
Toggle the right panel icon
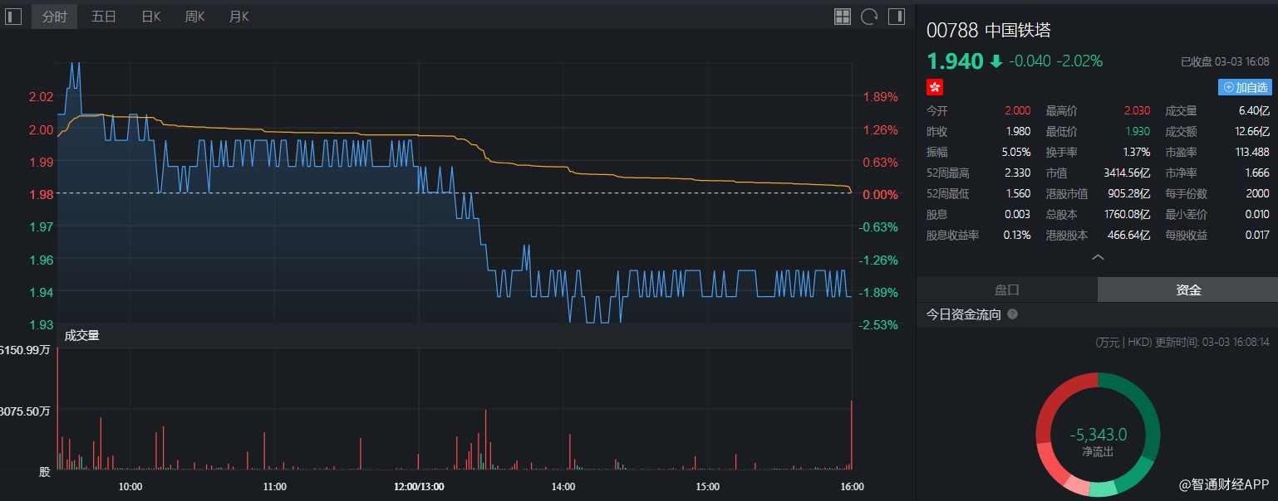[x=896, y=17]
